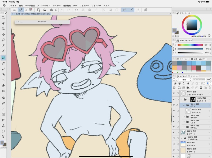
Task: Create a new raster layer
Action: pyautogui.click(x=179, y=88)
